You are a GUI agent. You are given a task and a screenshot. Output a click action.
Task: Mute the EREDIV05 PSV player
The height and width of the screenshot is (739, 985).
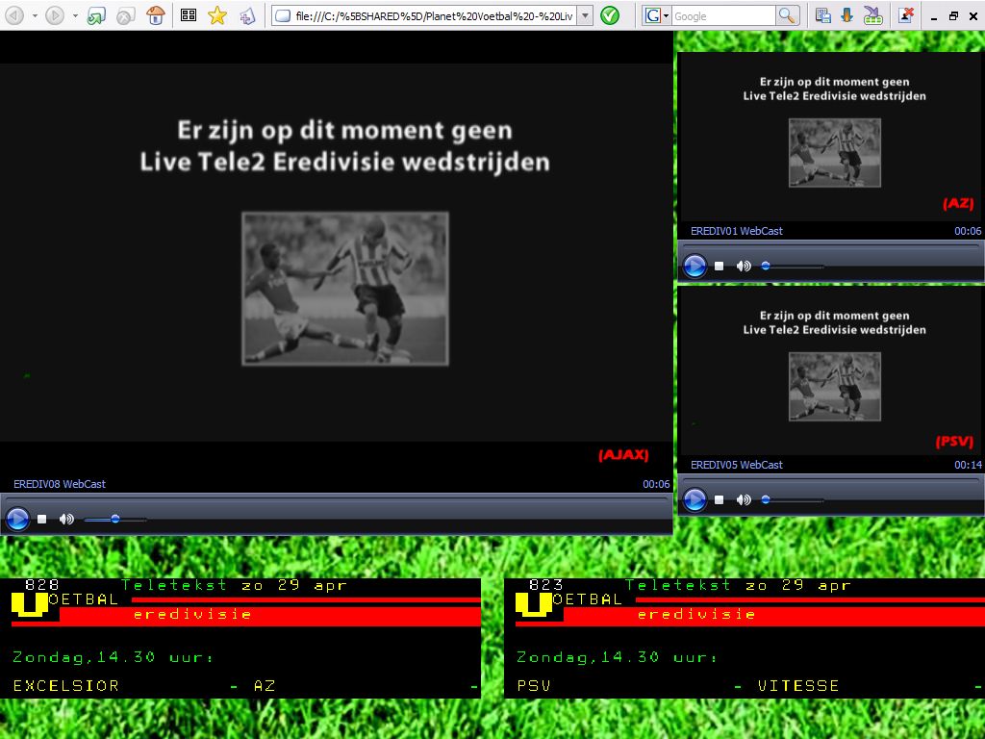pyautogui.click(x=744, y=500)
